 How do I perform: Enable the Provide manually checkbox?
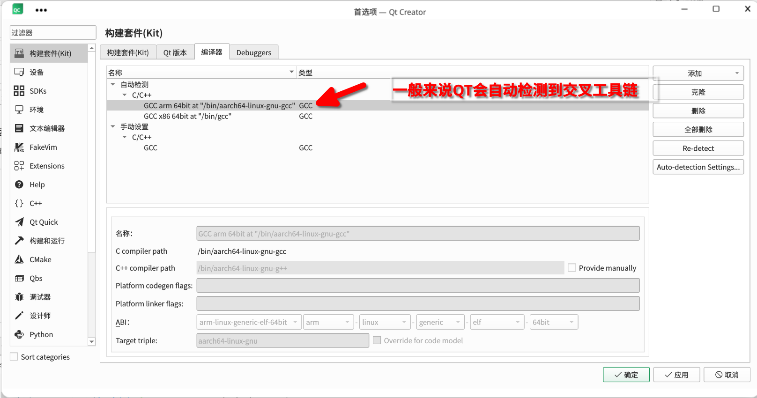[572, 268]
